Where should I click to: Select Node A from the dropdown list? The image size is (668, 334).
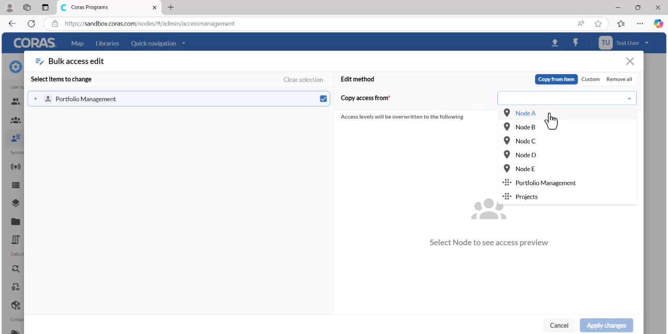click(567, 113)
